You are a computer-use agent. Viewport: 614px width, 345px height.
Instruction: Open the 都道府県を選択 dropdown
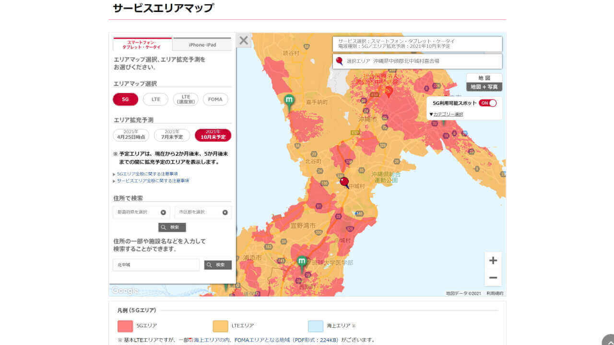tap(141, 212)
